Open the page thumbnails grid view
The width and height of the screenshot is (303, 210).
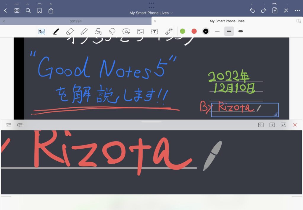(x=17, y=11)
